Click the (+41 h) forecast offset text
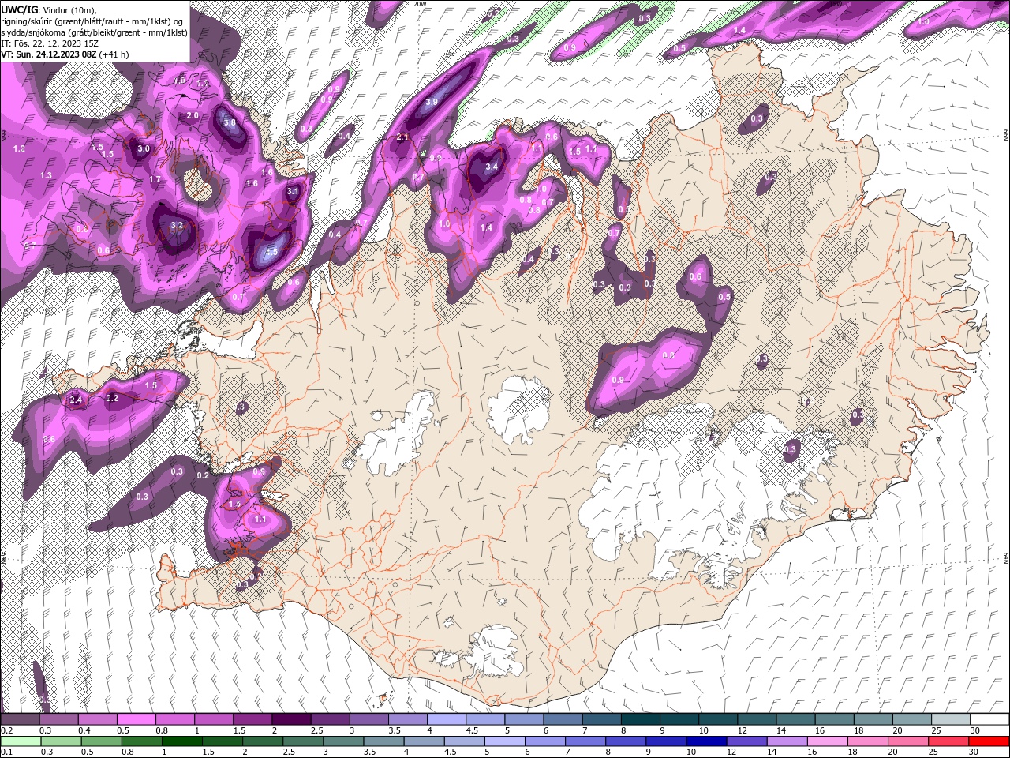 pyautogui.click(x=112, y=54)
